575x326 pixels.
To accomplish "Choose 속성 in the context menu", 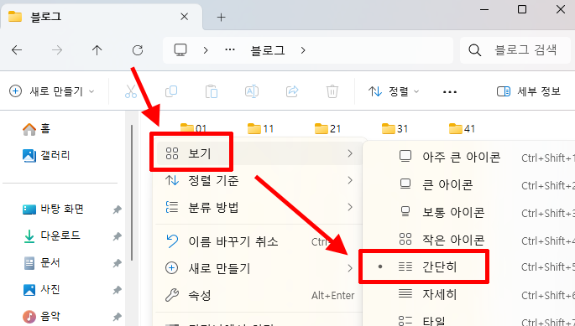I will pos(259,295).
